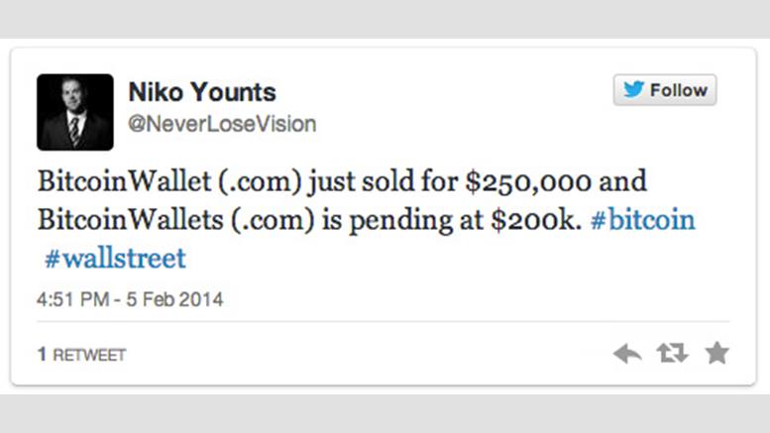Visit the @NeverLoseVision handle
770x433 pixels.
222,124
